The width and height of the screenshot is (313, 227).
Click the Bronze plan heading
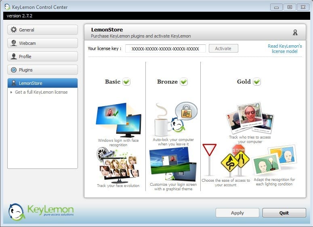(167, 82)
